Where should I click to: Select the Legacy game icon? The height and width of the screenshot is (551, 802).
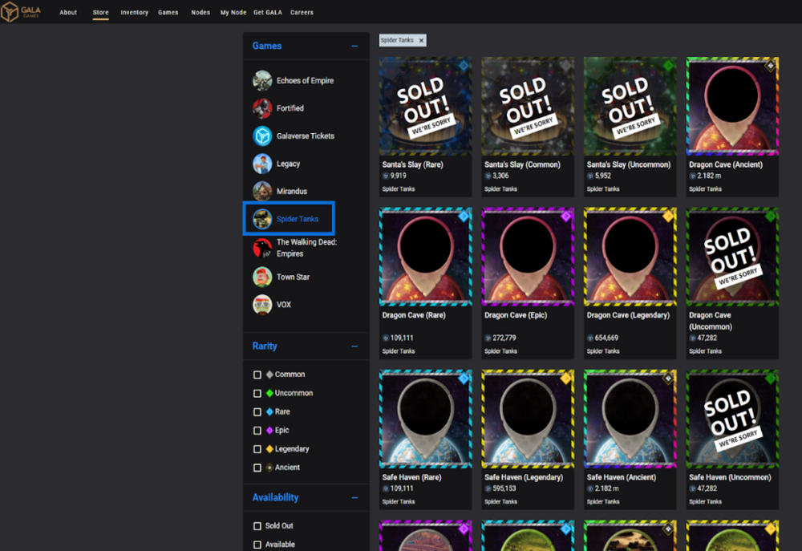click(262, 164)
